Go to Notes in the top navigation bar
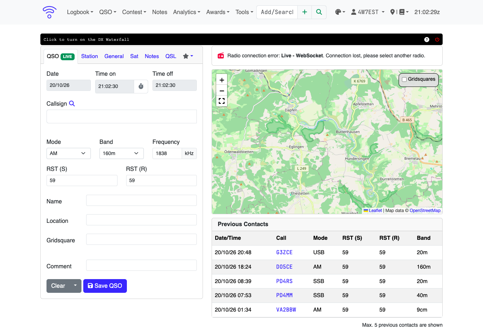 160,12
